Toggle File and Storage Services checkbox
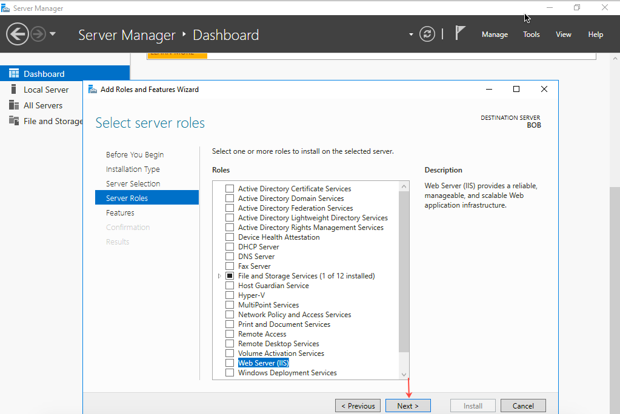 (x=229, y=276)
